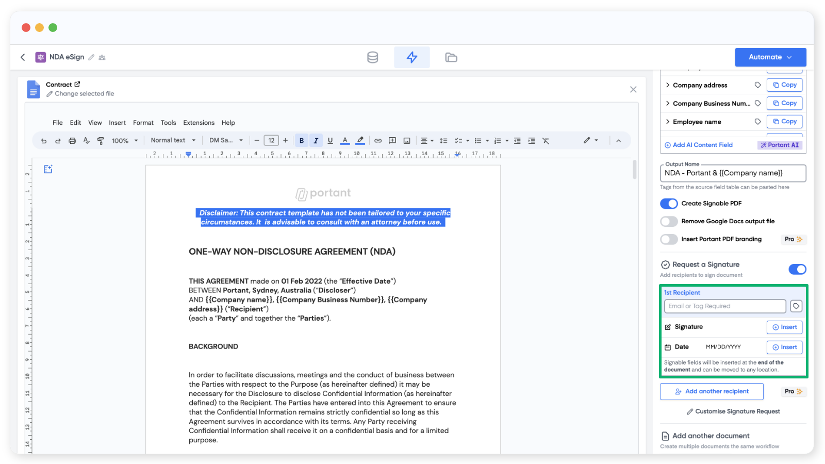Image resolution: width=825 pixels, height=464 pixels.
Task: Insert an image
Action: (407, 140)
